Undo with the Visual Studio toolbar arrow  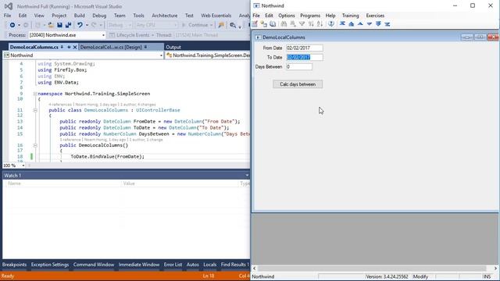coord(80,25)
